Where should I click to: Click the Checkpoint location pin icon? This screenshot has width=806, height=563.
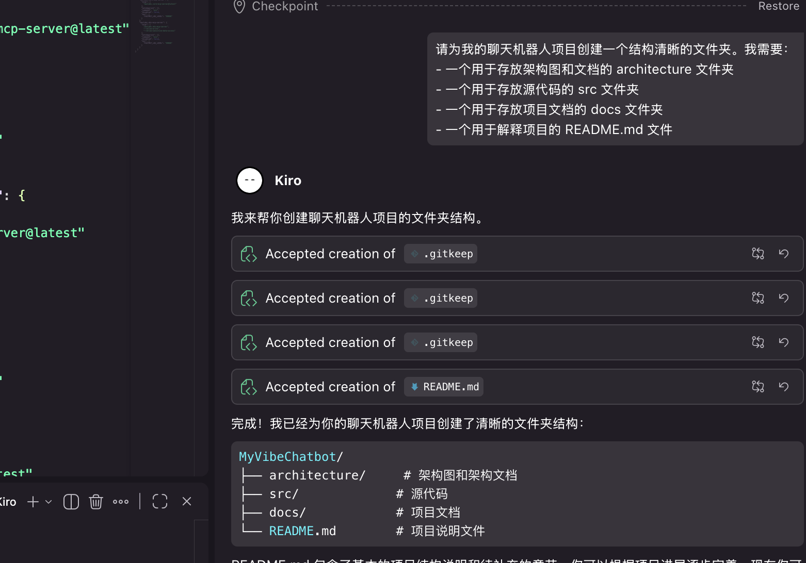239,6
